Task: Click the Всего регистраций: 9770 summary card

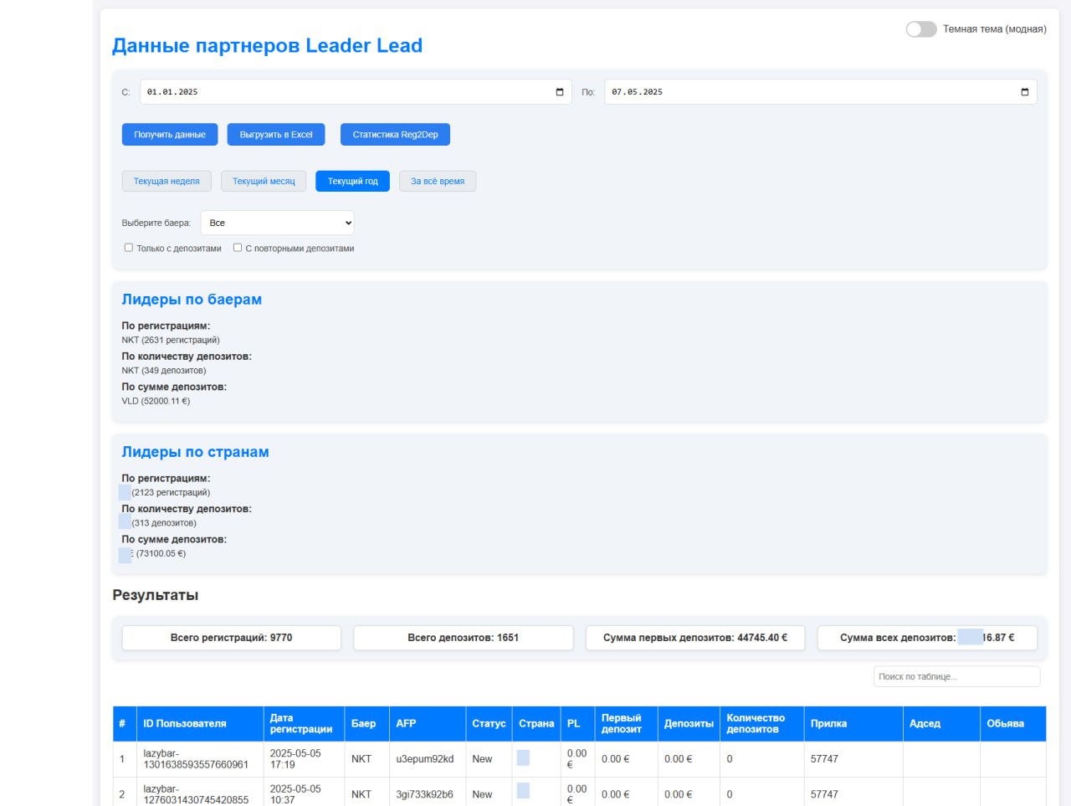Action: click(232, 638)
